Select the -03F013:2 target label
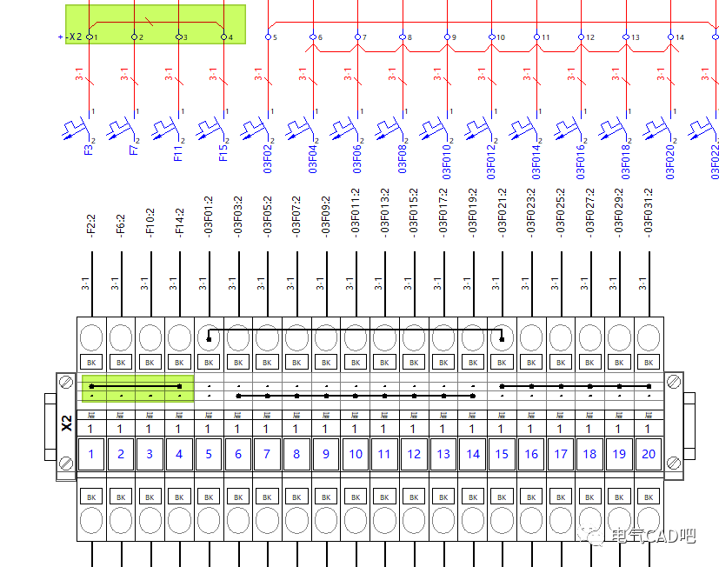Screen dimensions: 719x567 pos(384,213)
